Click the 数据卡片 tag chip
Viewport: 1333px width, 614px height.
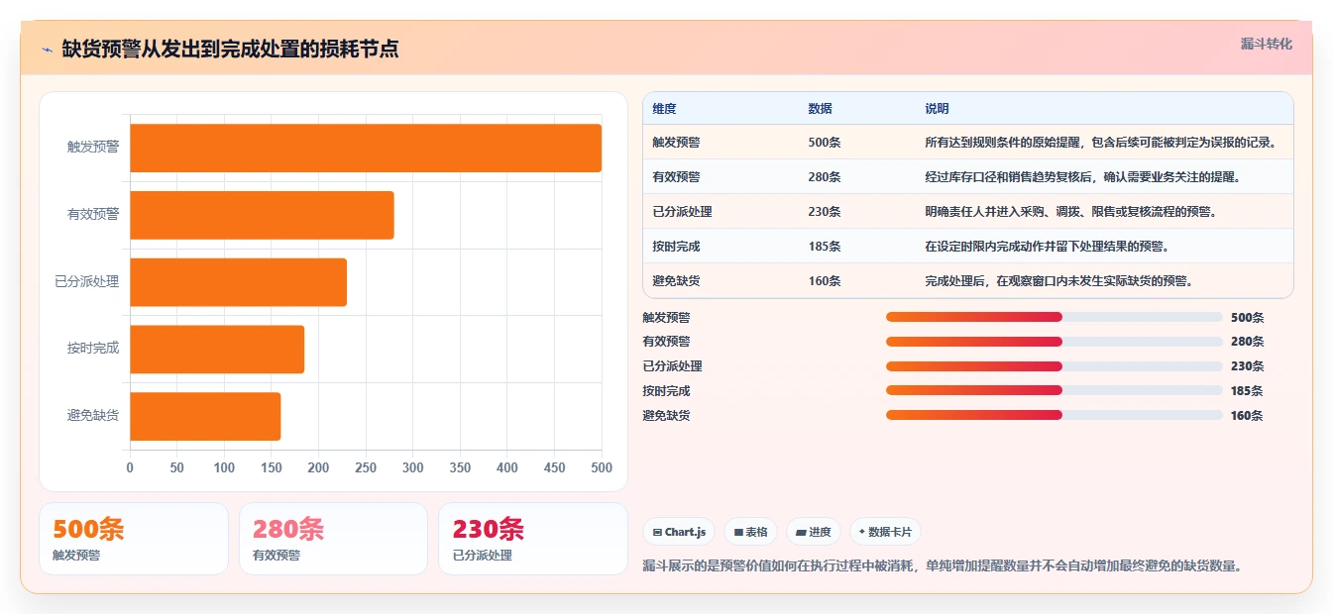[x=885, y=532]
